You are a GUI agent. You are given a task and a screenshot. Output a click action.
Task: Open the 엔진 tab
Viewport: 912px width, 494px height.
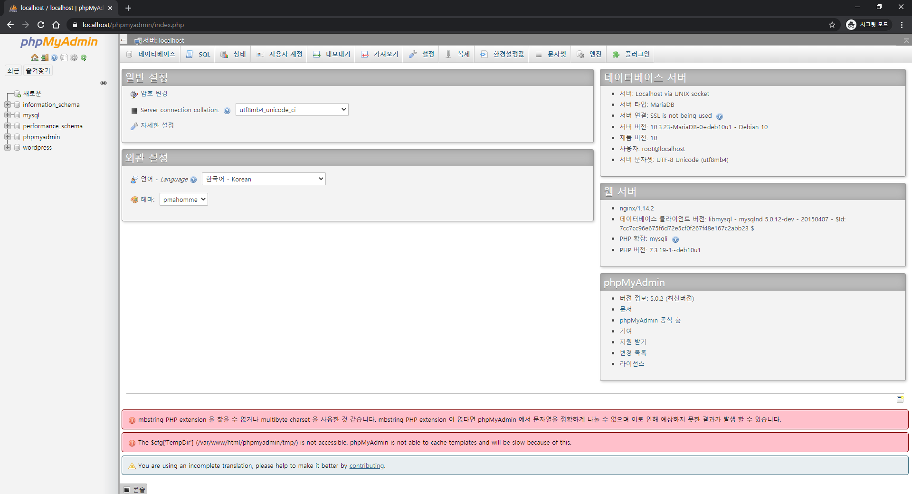pyautogui.click(x=589, y=54)
